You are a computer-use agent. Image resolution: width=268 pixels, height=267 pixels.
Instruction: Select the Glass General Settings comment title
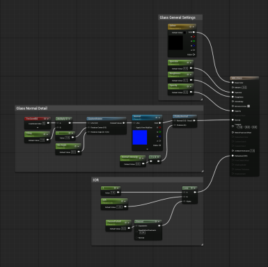178,17
